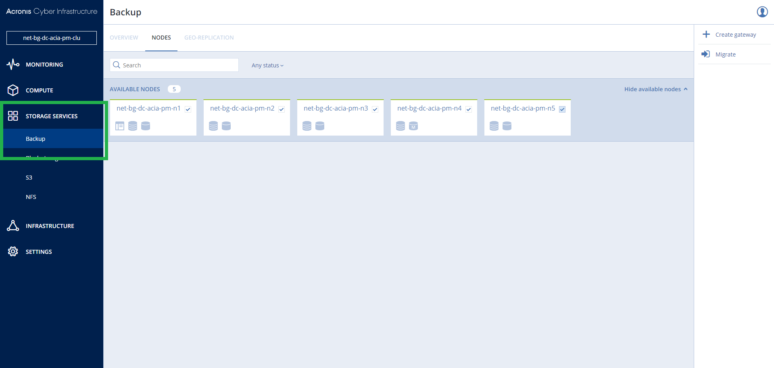Click the management panel icon on node n1
The image size is (774, 368).
coord(120,126)
